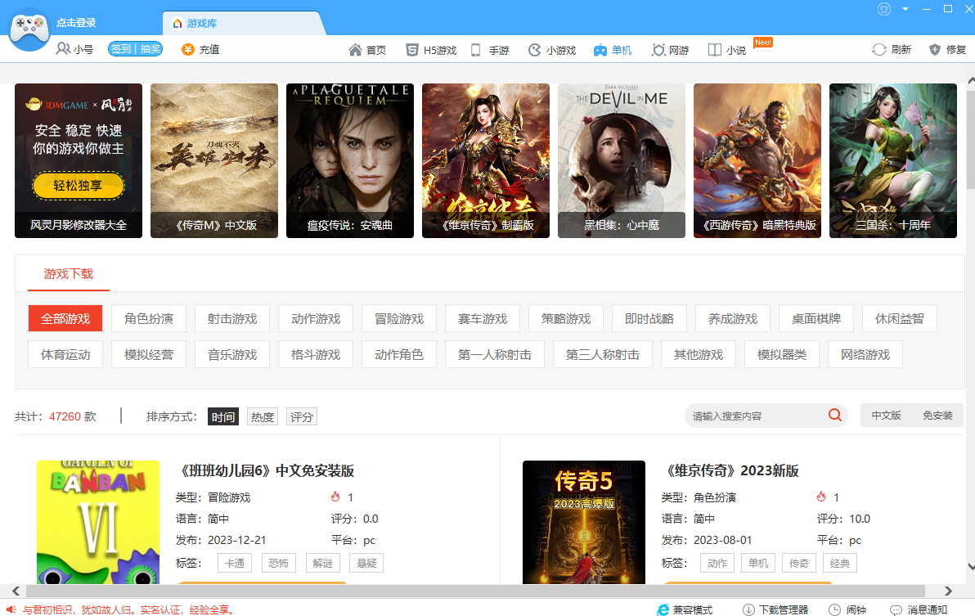975x616 pixels.
Task: Open 消息通知 message notifications
Action: tap(919, 609)
